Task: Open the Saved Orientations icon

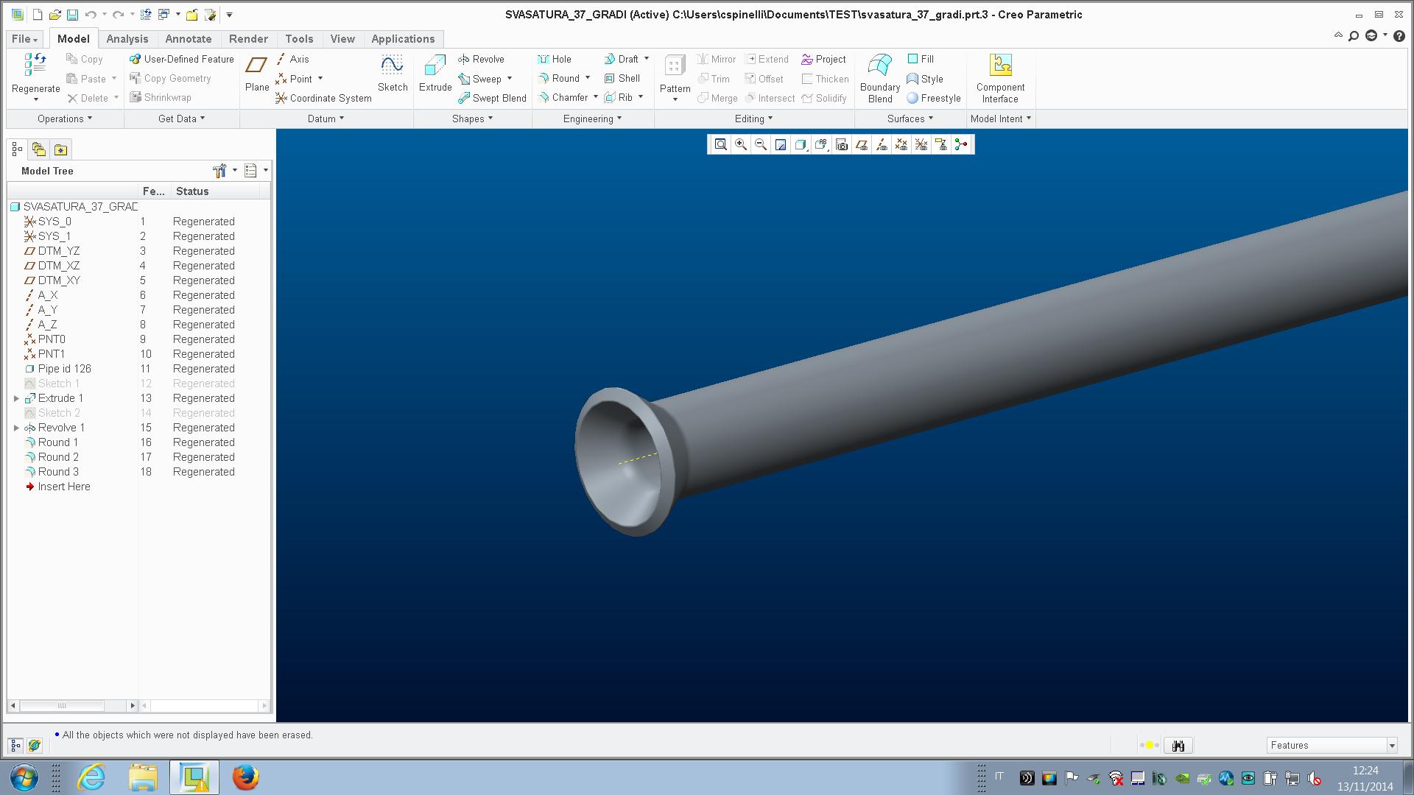Action: click(820, 145)
